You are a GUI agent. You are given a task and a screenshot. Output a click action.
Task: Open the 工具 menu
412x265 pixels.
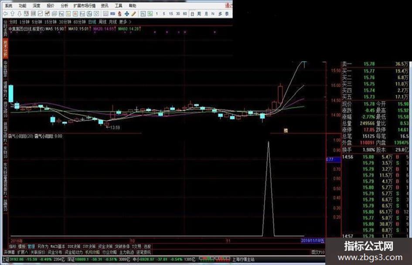coord(119,6)
